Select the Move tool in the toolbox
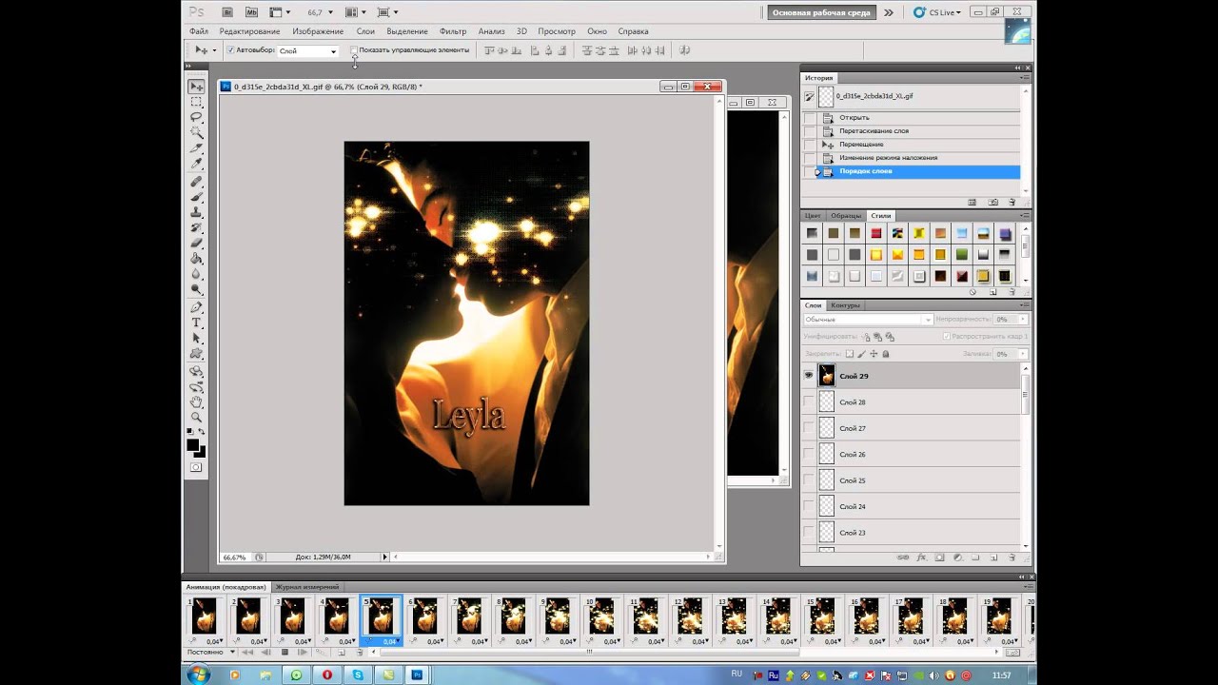 197,87
